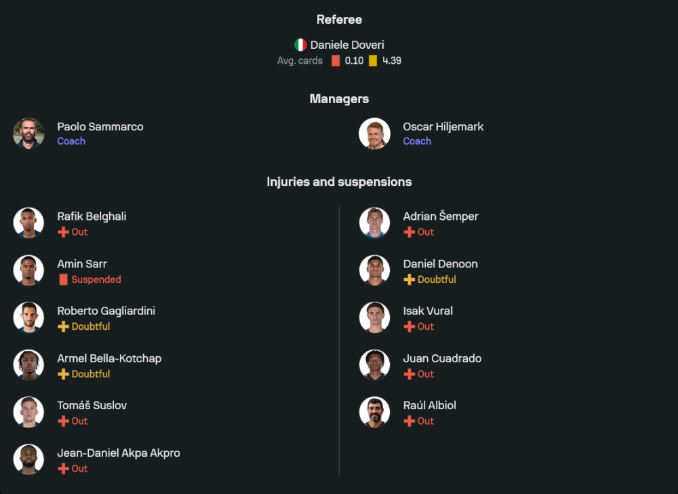
Task: Click Raúl Albiol's player avatar
Action: click(374, 412)
